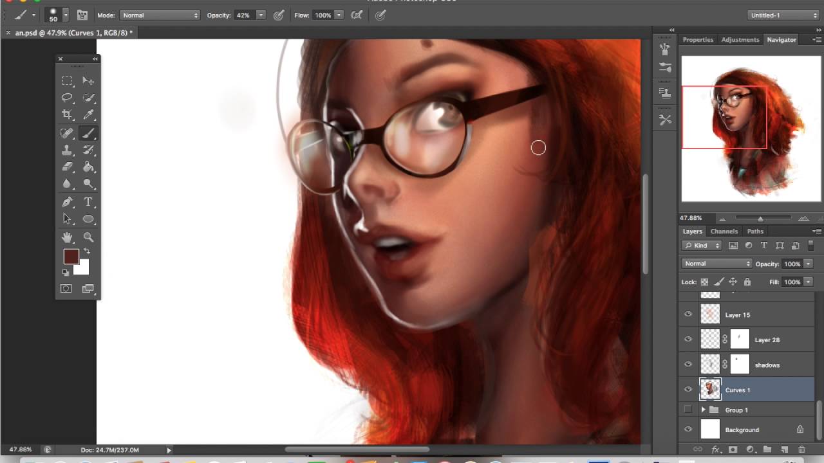Swap foreground and background colors

(87, 251)
